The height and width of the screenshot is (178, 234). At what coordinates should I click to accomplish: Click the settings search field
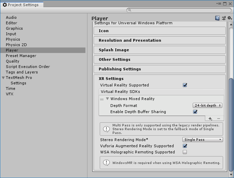[179, 10]
